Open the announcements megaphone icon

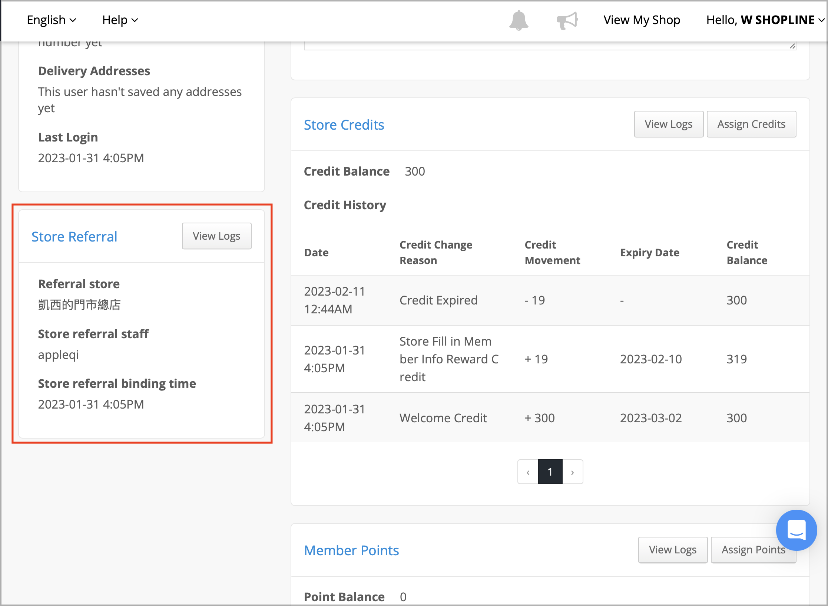click(x=567, y=20)
